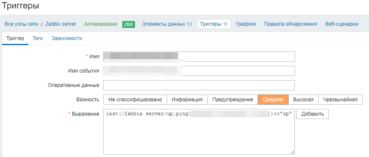Set severity to 'Предупреждение'
369x157 pixels.
[233, 100]
